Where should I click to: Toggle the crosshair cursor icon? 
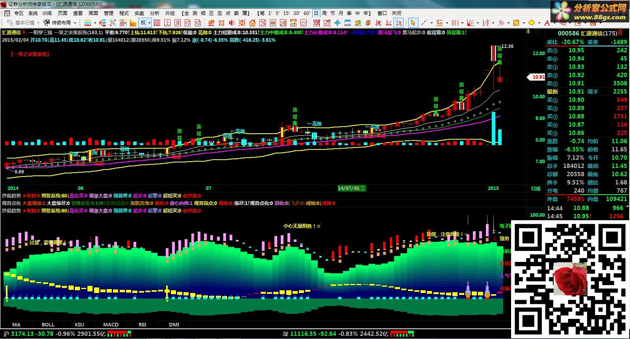coord(399,23)
